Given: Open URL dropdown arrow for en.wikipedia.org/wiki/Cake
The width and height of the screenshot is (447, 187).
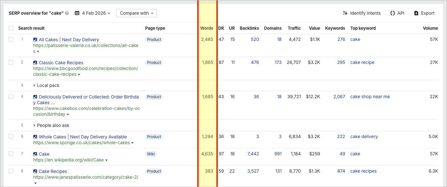Looking at the screenshot, I should 106,160.
